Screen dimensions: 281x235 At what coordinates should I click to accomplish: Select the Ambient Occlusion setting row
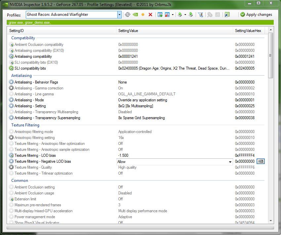[x=138, y=187]
